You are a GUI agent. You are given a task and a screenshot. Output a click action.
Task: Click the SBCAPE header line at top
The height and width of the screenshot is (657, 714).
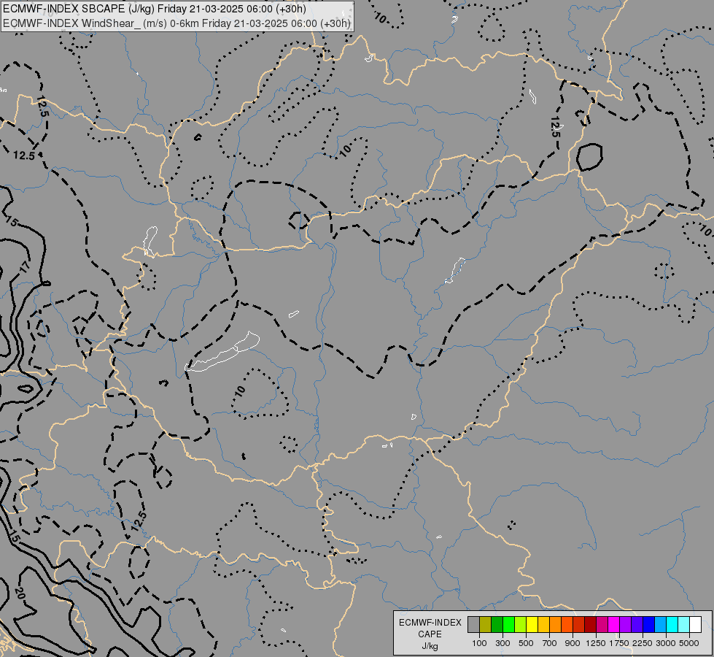[x=155, y=9]
